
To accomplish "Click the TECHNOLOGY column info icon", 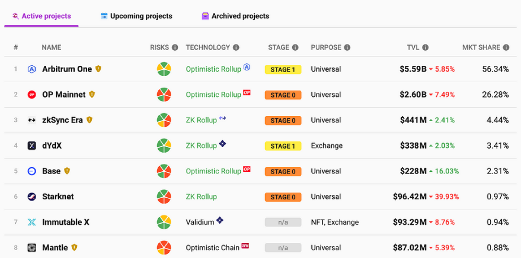I will click(236, 48).
